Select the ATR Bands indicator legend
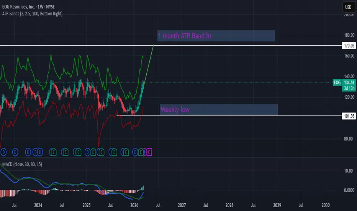 [x=32, y=14]
